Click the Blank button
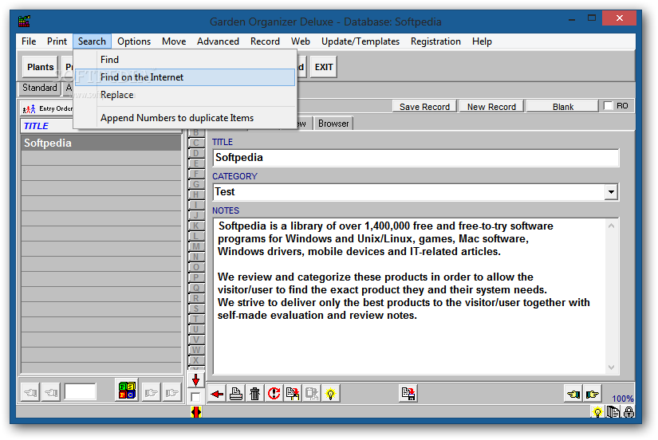 (x=563, y=107)
